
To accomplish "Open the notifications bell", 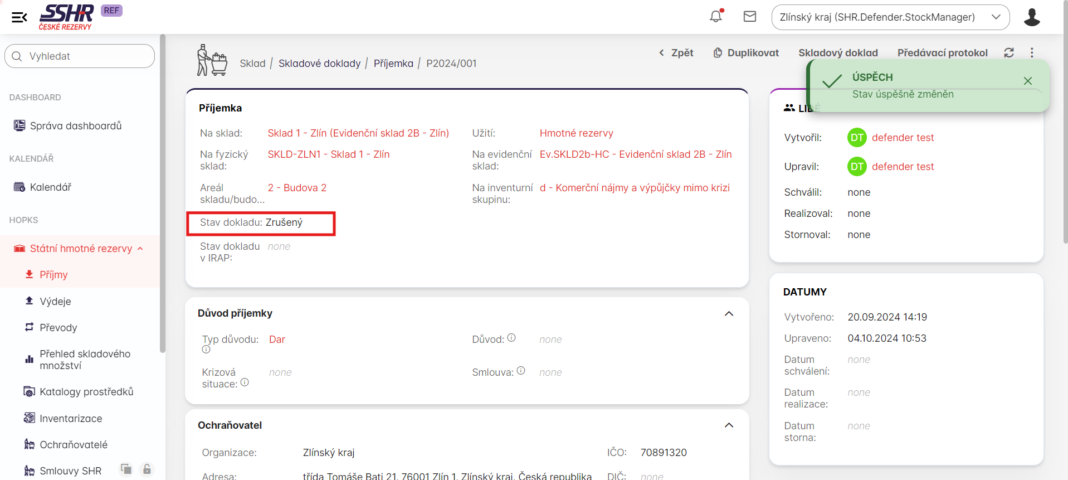I will pyautogui.click(x=716, y=17).
